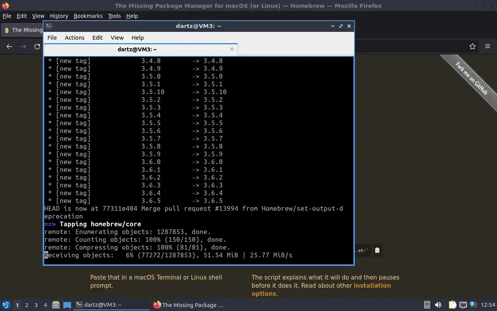
Task: Open the system application menu launcher
Action: [6, 305]
